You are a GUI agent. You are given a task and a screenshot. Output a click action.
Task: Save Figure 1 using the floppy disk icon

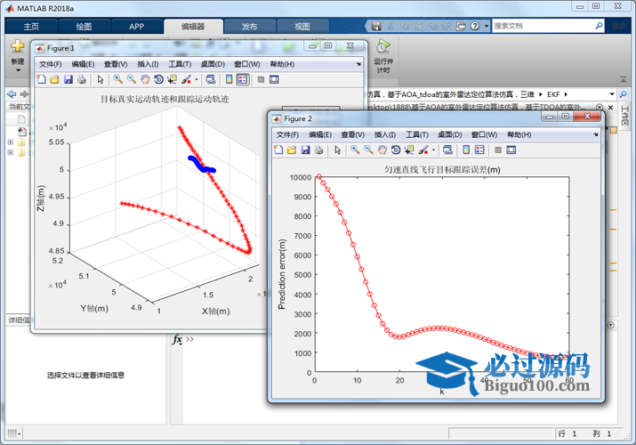click(68, 79)
